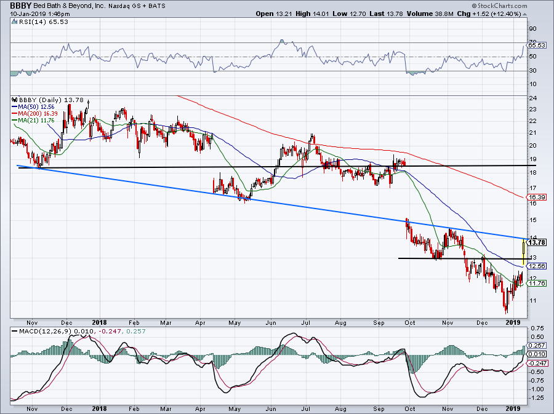Click the -1.25 label on the MACD axis

(x=537, y=398)
